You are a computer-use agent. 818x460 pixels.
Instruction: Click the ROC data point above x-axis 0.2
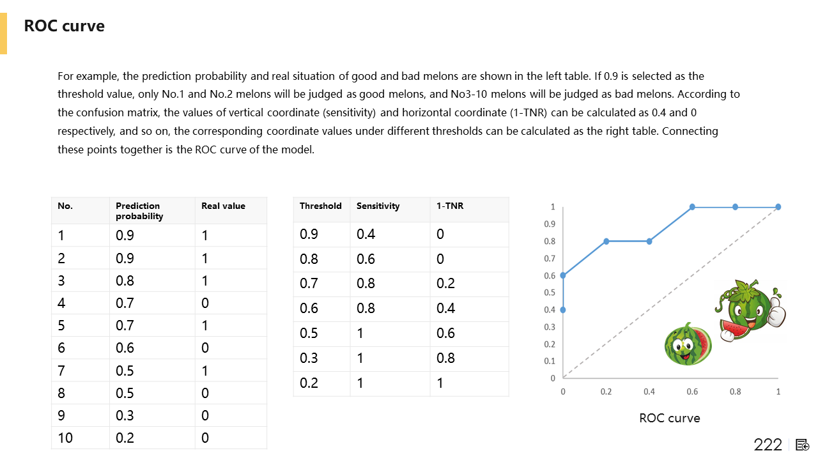pos(606,241)
